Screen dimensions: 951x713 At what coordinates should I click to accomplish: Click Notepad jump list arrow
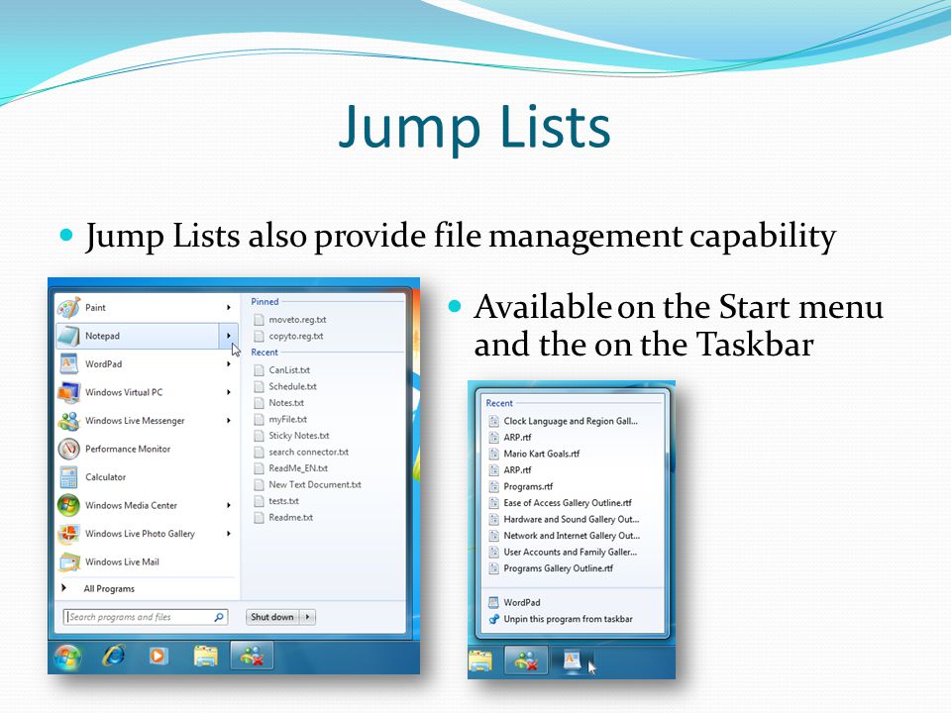click(x=229, y=336)
